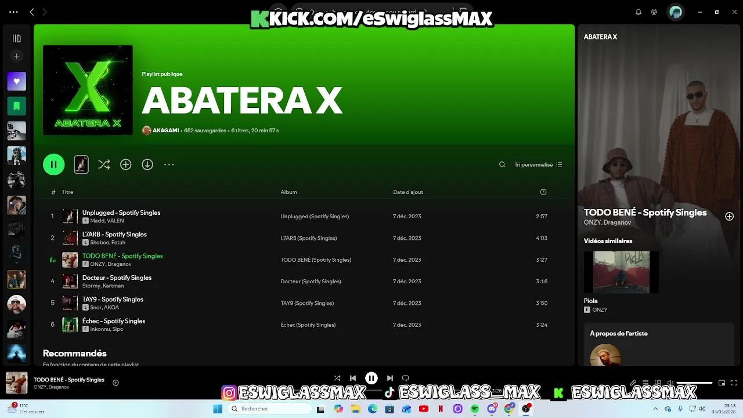Open the green bookmark Your Episodes tile
743x418 pixels.
point(16,106)
